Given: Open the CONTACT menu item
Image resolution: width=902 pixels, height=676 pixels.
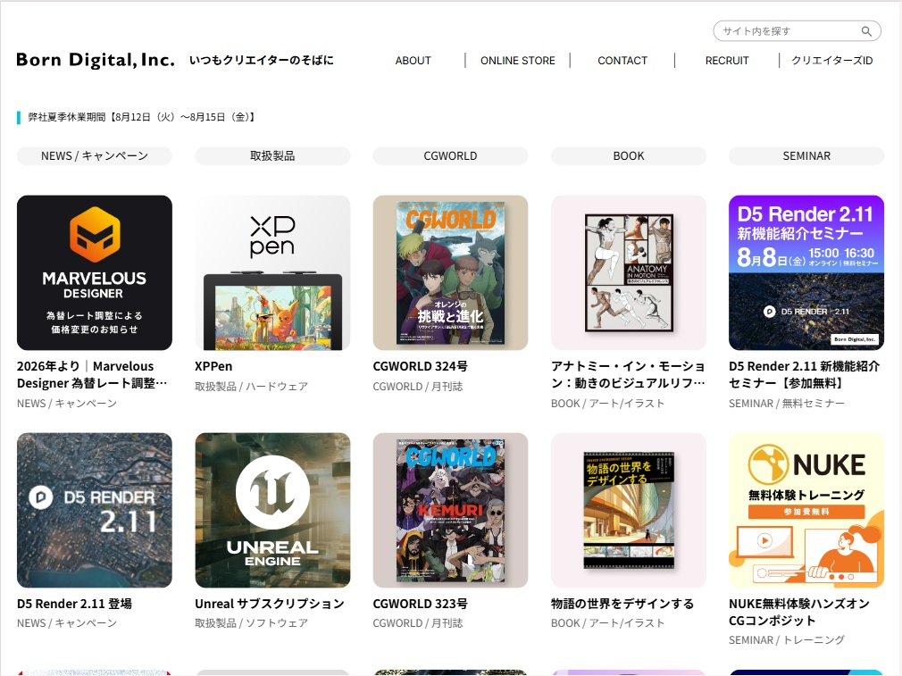Looking at the screenshot, I should pos(622,61).
